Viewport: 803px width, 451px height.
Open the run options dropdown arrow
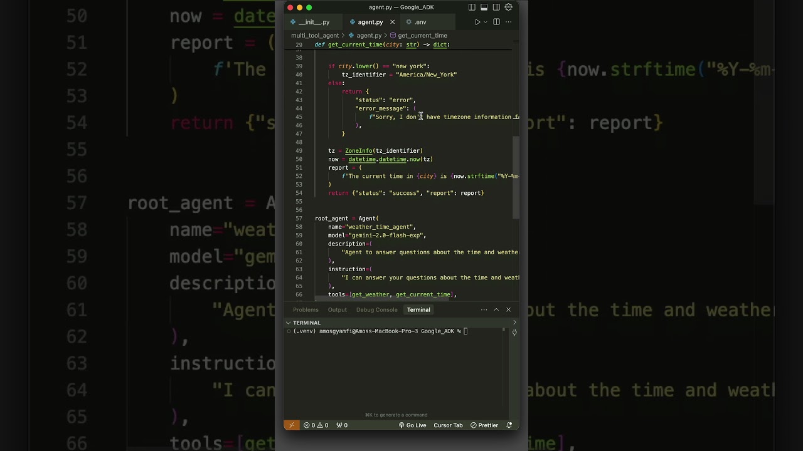(486, 22)
